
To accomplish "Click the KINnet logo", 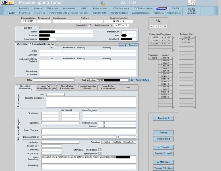I will tap(8, 3).
